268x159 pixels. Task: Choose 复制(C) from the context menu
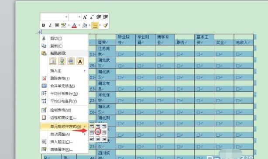click(x=64, y=46)
